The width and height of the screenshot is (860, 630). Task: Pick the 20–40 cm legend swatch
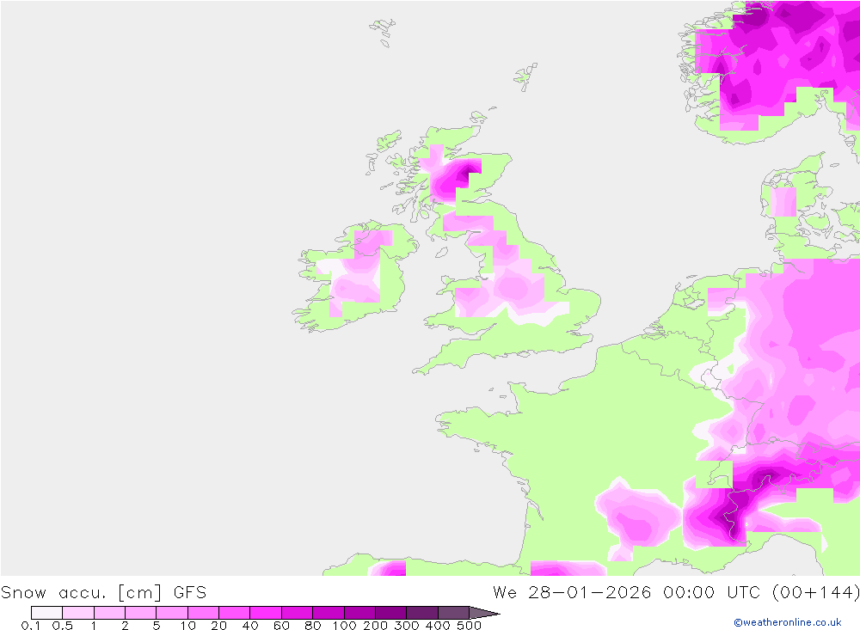[234, 613]
